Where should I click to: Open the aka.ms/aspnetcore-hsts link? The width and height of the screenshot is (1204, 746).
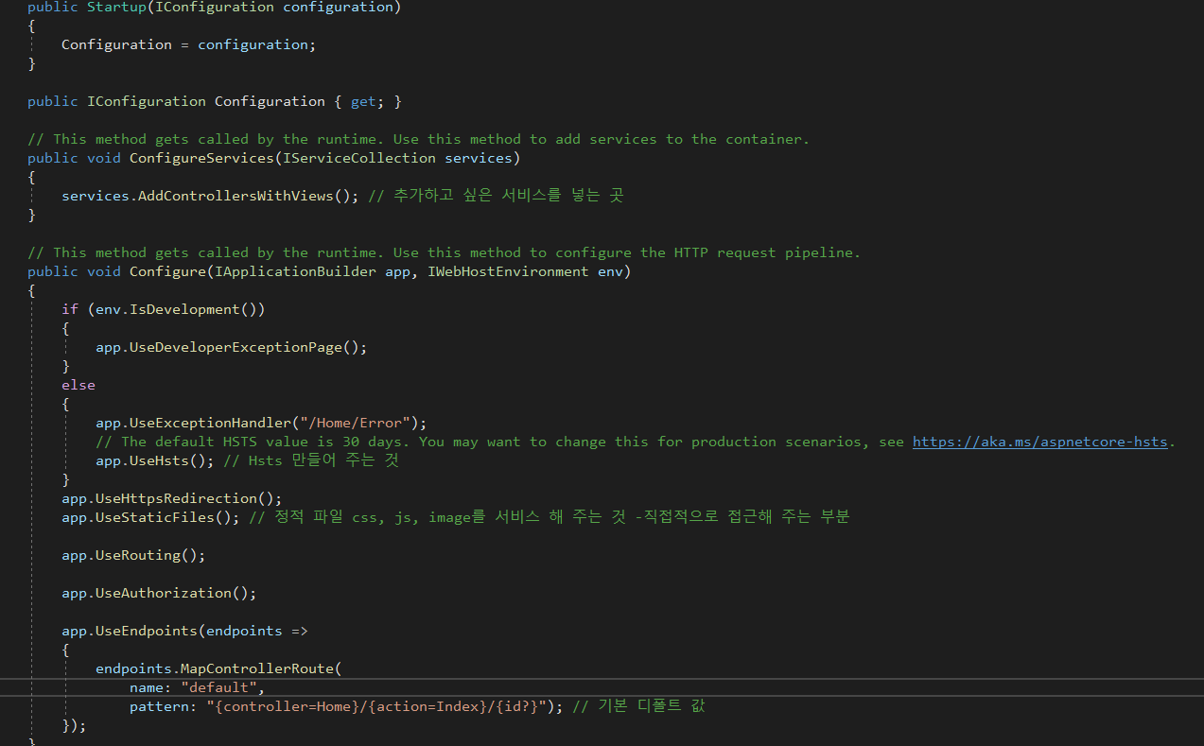(1040, 442)
